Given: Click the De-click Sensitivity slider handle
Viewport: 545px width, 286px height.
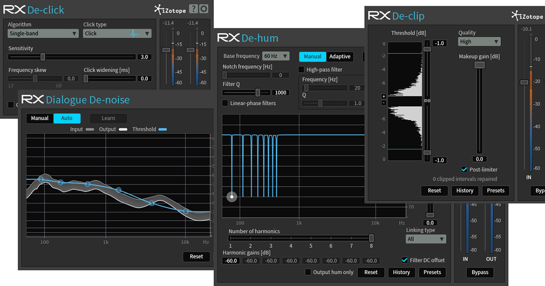Looking at the screenshot, I should pyautogui.click(x=43, y=57).
